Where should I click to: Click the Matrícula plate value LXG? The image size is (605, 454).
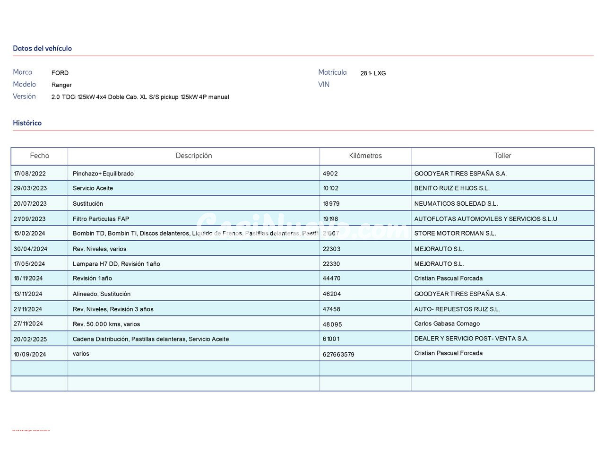point(373,73)
